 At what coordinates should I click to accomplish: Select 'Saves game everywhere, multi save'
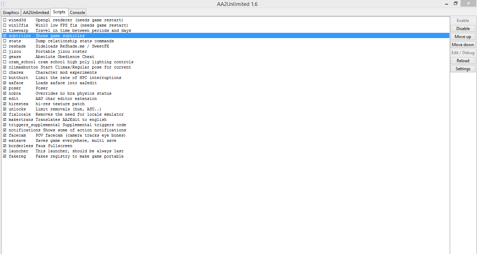point(225,140)
